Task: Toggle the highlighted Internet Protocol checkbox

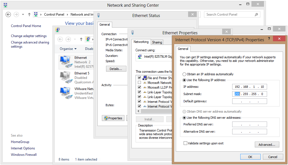Action: (140, 106)
